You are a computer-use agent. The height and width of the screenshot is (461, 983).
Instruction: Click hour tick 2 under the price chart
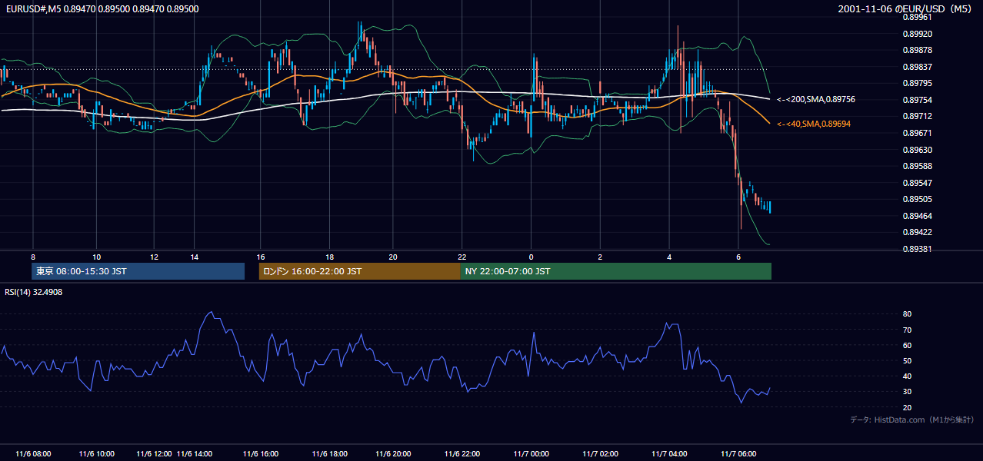(x=600, y=257)
